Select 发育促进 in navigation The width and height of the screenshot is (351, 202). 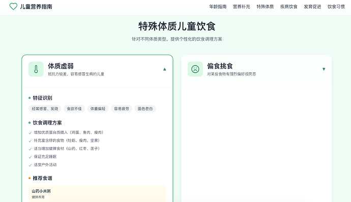pos(312,7)
